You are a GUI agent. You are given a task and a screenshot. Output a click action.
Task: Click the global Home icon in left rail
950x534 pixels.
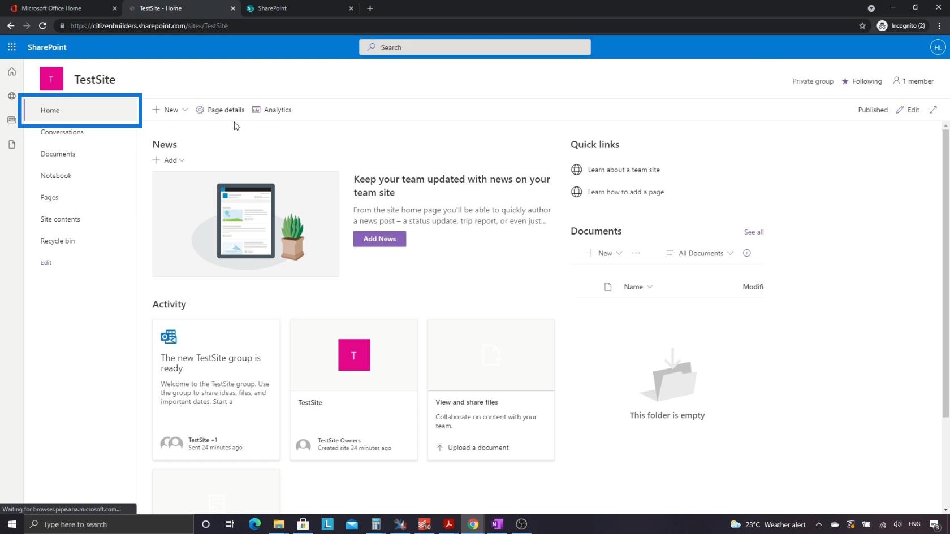pos(11,72)
